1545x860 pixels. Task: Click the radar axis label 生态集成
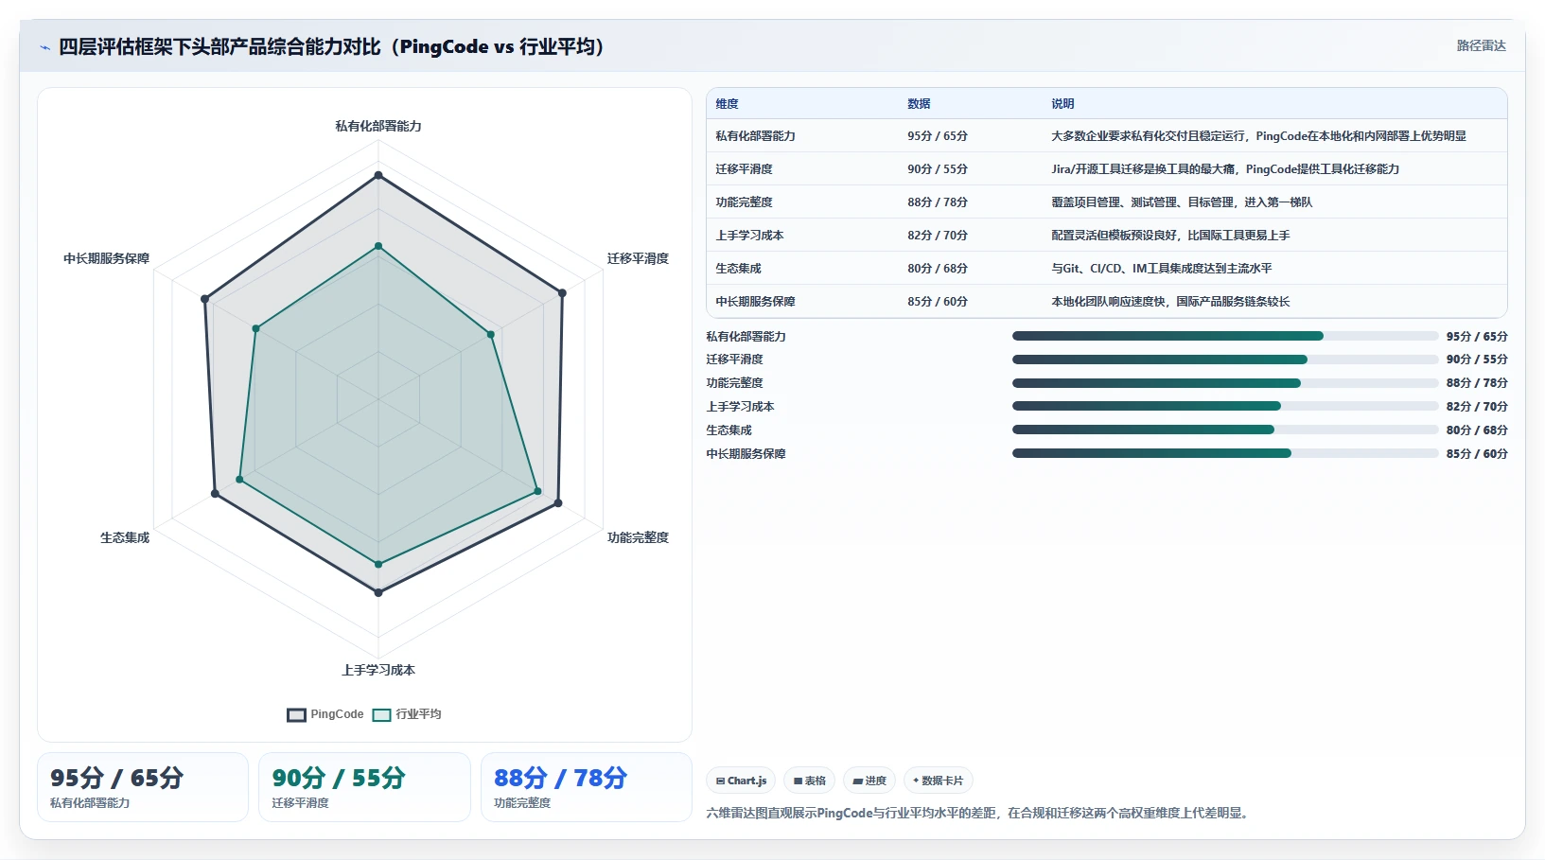pyautogui.click(x=125, y=537)
